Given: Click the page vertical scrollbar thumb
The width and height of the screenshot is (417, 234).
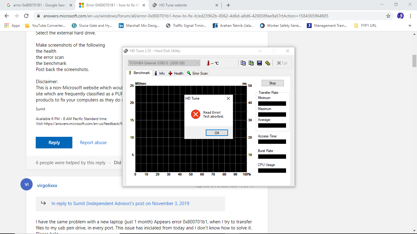Looking at the screenshot, I should pos(414,61).
